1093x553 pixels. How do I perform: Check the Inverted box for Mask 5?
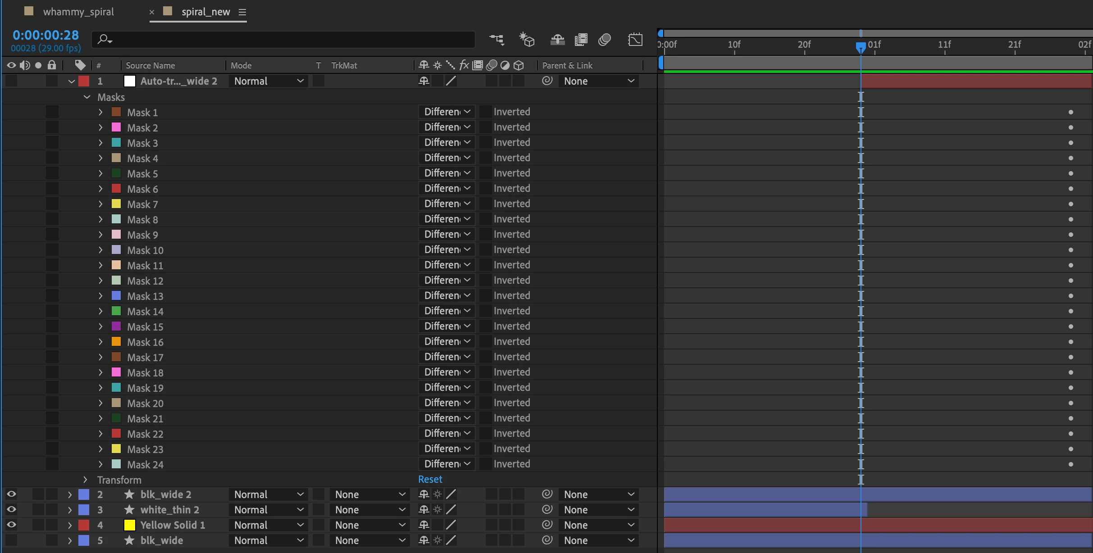tap(485, 173)
